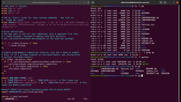Click the current 'ls go/' command at the cursor

[x=138, y=76]
